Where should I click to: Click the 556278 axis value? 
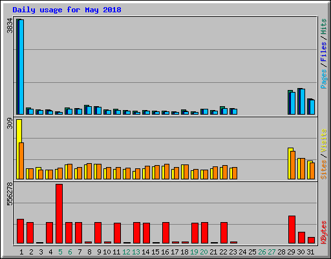(x=10, y=194)
